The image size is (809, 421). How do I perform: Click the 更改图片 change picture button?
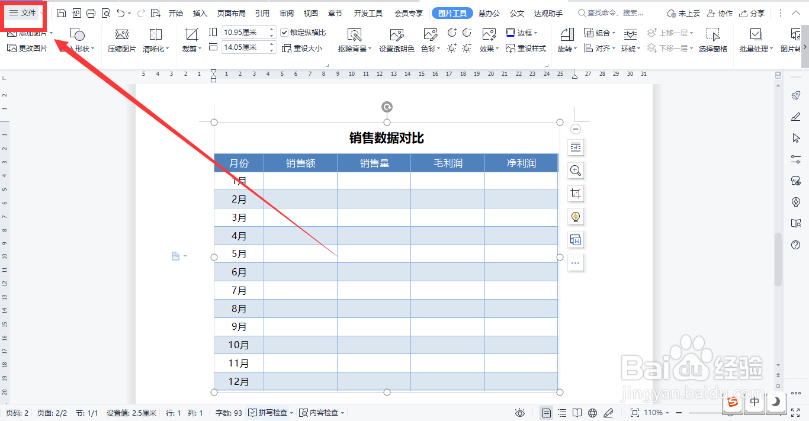click(x=27, y=49)
